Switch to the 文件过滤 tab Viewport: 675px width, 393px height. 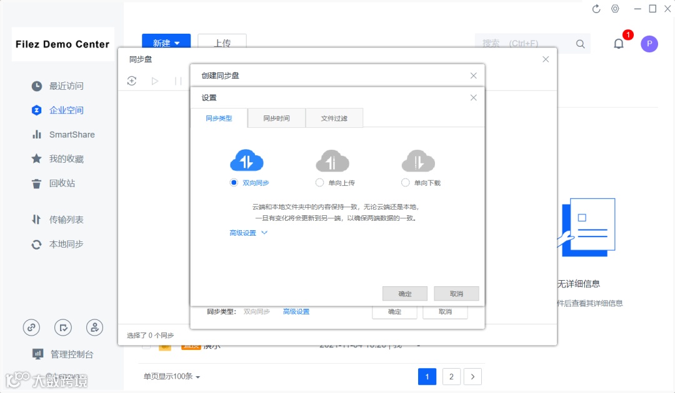[334, 118]
